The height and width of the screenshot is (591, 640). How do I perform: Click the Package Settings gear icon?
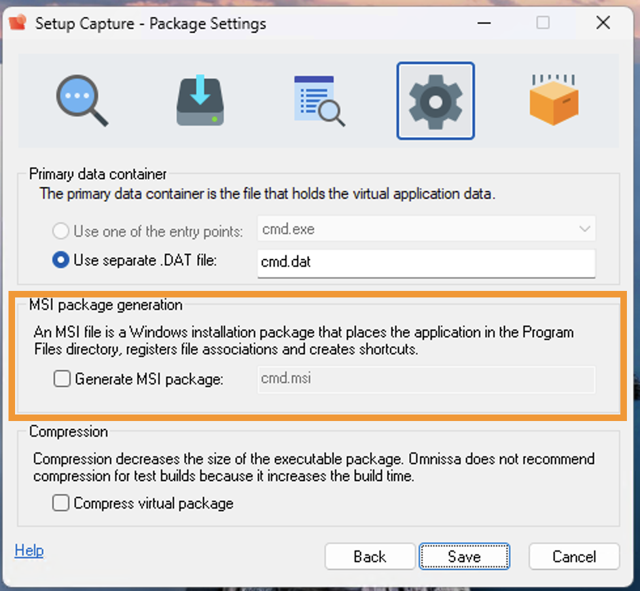[435, 99]
